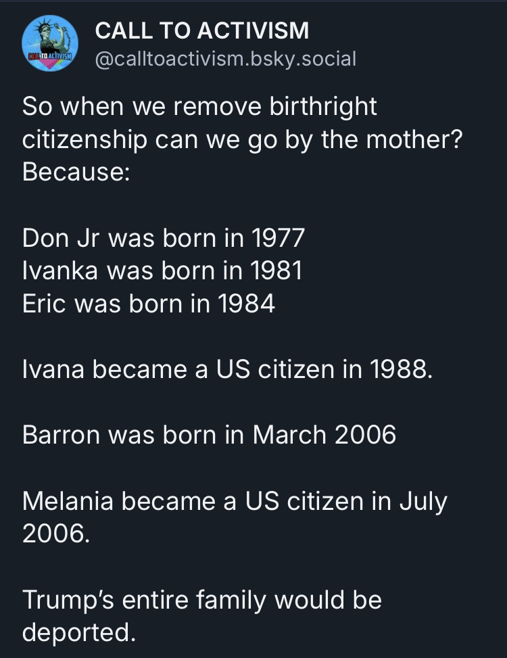Click the opening line about birthright citizenship
The width and height of the screenshot is (507, 658).
pyautogui.click(x=200, y=106)
